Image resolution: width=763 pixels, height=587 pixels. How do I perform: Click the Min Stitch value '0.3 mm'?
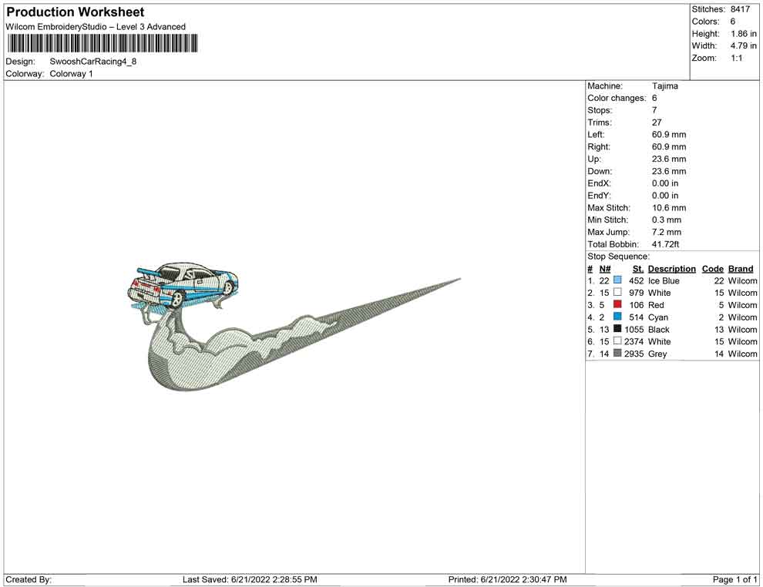click(667, 220)
